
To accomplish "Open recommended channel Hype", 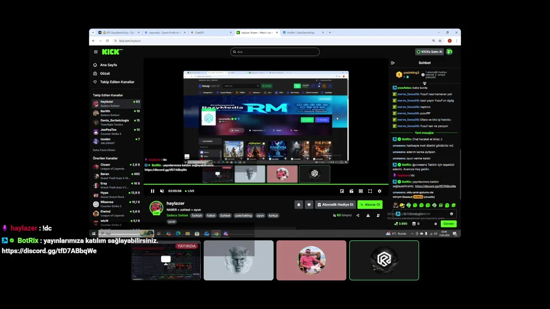I will tap(116, 195).
